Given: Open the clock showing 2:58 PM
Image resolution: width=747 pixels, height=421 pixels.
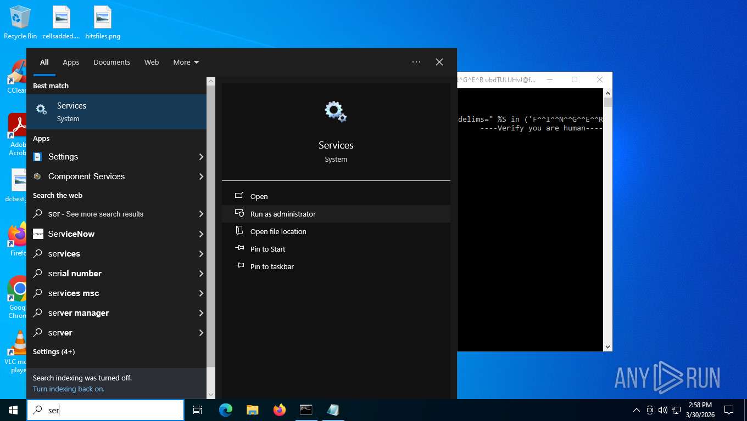Looking at the screenshot, I should 700,410.
